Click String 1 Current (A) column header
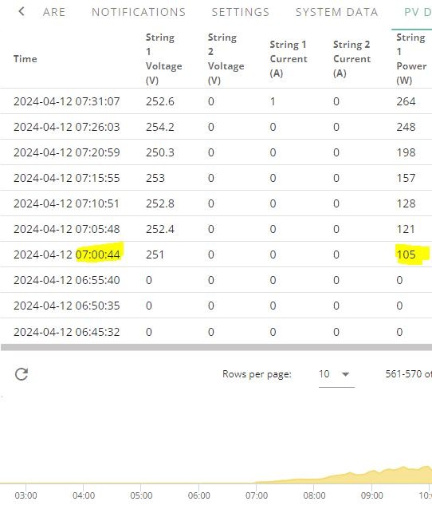This screenshot has width=432, height=509. (289, 59)
